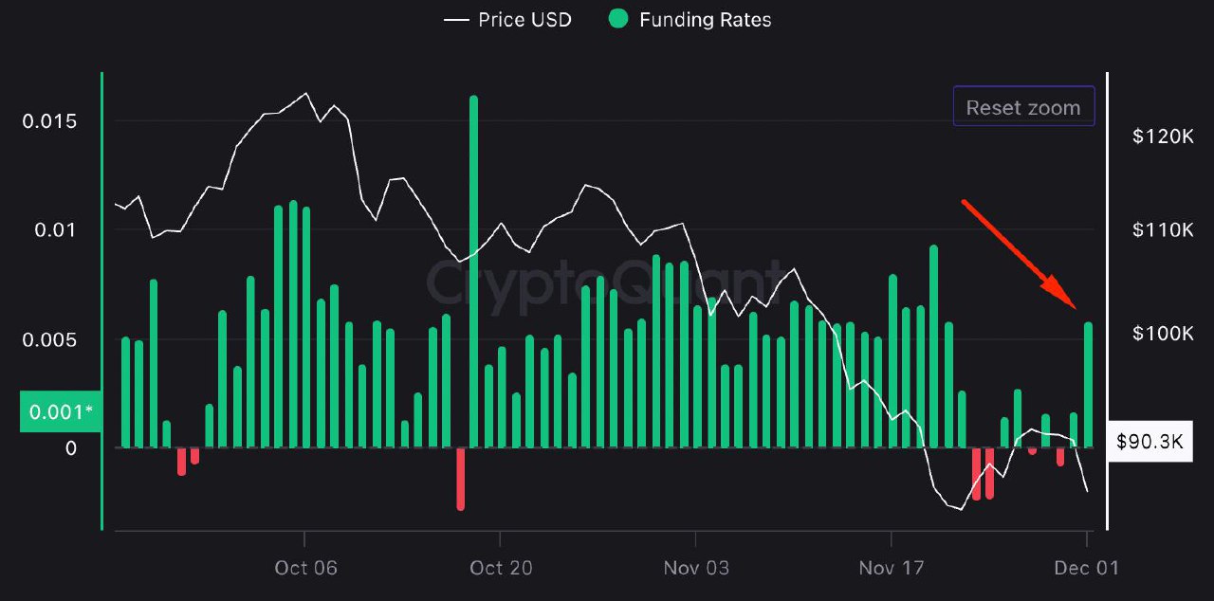
Task: Click the white Price USD legend line
Action: pos(457,19)
